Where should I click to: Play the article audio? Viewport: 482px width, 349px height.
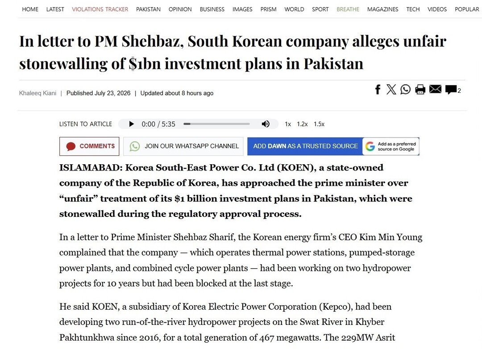tap(131, 124)
